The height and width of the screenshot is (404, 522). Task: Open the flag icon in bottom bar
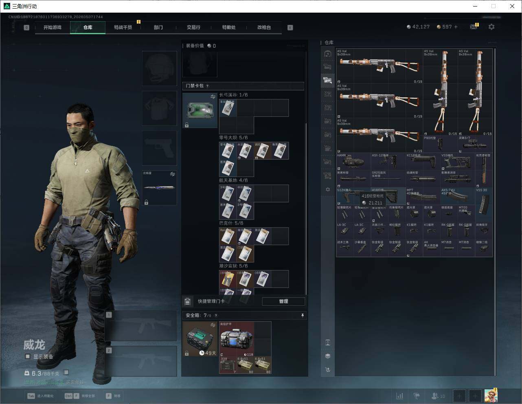pyautogui.click(x=417, y=396)
